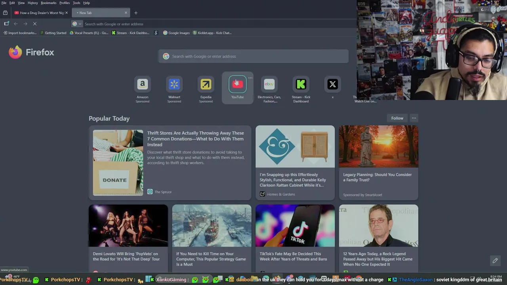The width and height of the screenshot is (507, 285).
Task: Go back using the toolbar back arrow
Action: click(16, 24)
